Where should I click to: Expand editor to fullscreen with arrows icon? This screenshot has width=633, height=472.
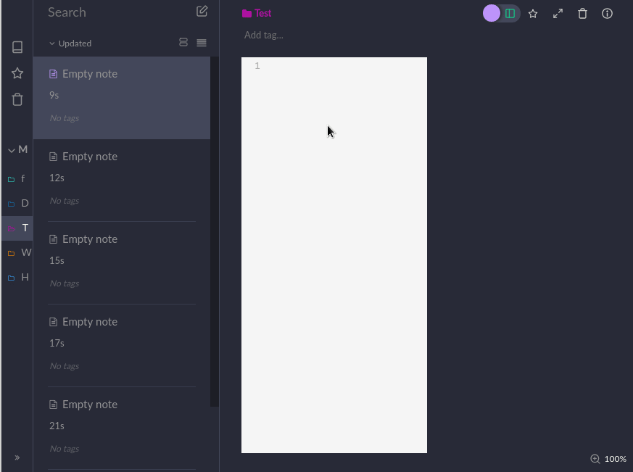click(x=558, y=14)
